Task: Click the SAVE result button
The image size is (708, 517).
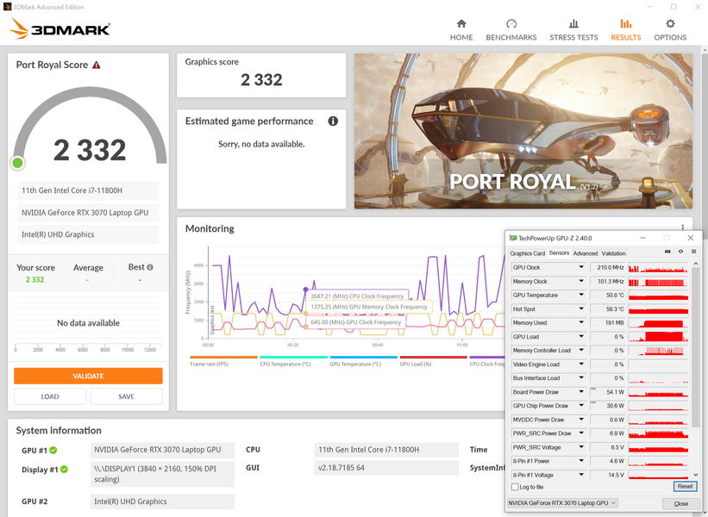Action: (127, 396)
